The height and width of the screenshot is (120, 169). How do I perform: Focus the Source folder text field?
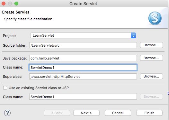point(83,45)
